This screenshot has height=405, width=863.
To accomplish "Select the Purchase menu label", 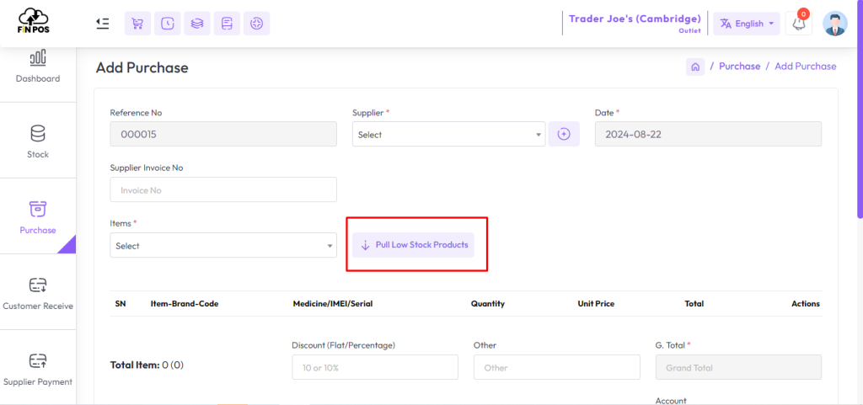I will [37, 230].
